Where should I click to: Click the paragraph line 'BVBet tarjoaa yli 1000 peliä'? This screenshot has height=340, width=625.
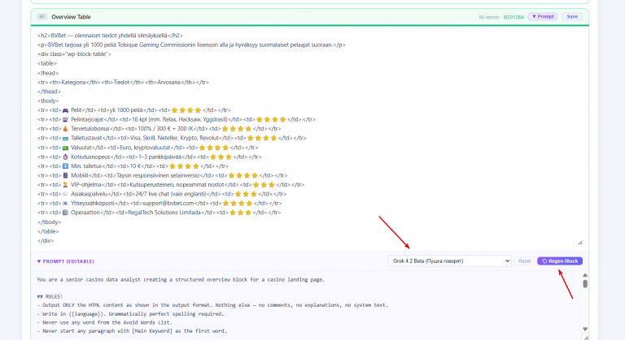pos(191,45)
